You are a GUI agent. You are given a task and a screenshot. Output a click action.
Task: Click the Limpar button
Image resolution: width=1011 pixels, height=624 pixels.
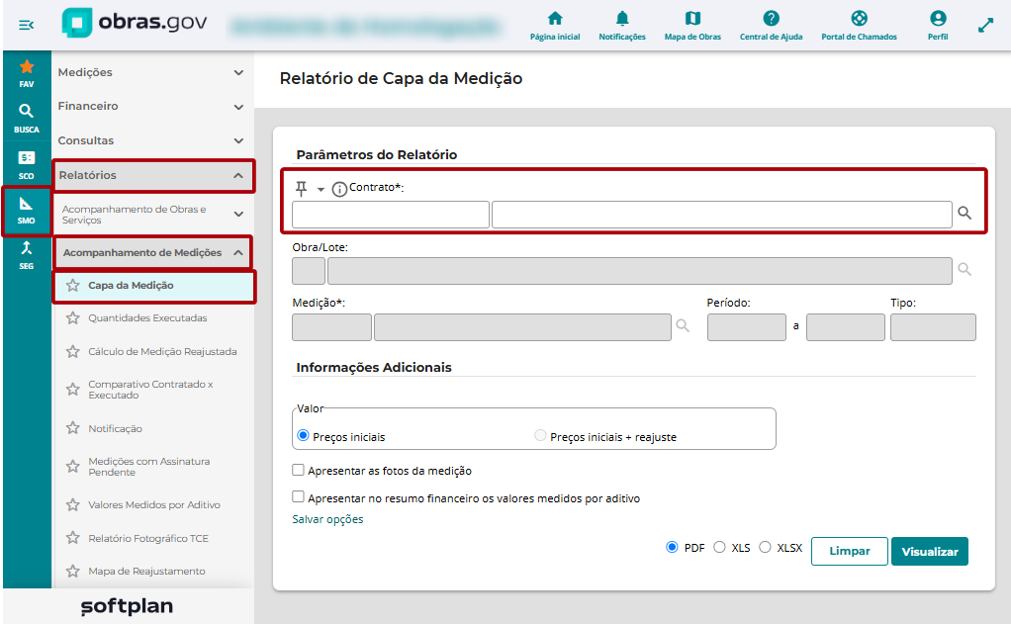[x=849, y=551]
